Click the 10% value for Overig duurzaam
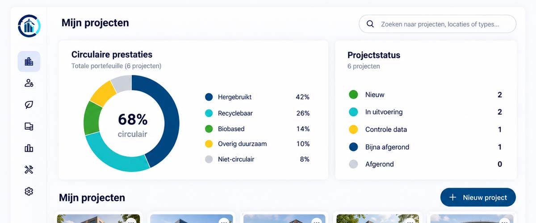The width and height of the screenshot is (536, 223). pyautogui.click(x=303, y=144)
